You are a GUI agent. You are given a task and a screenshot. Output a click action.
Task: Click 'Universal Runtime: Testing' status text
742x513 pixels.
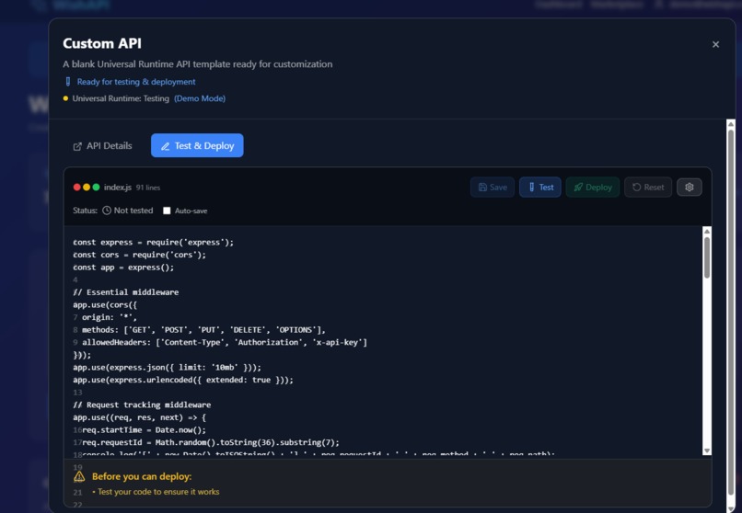pyautogui.click(x=121, y=98)
